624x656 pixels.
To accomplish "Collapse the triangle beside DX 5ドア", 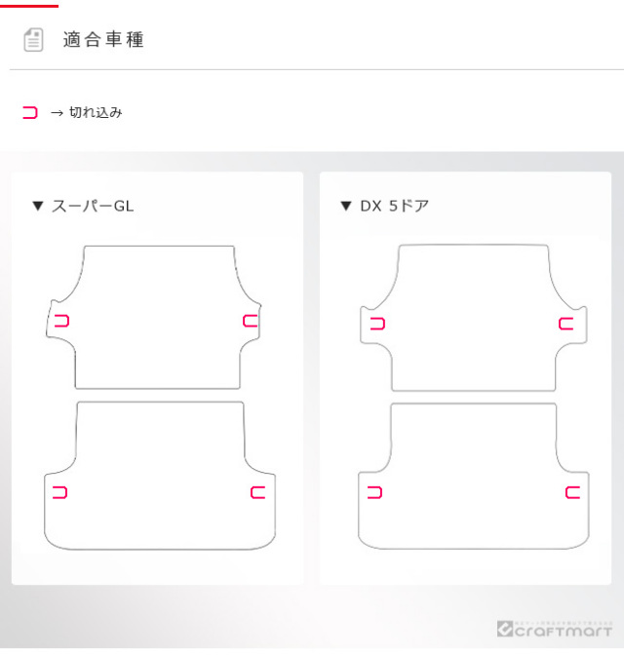I will coord(345,206).
